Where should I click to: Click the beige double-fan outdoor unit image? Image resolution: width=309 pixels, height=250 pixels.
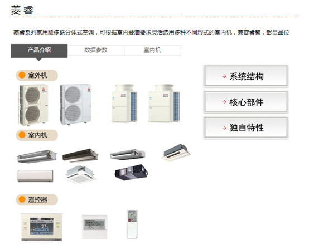tap(33, 105)
